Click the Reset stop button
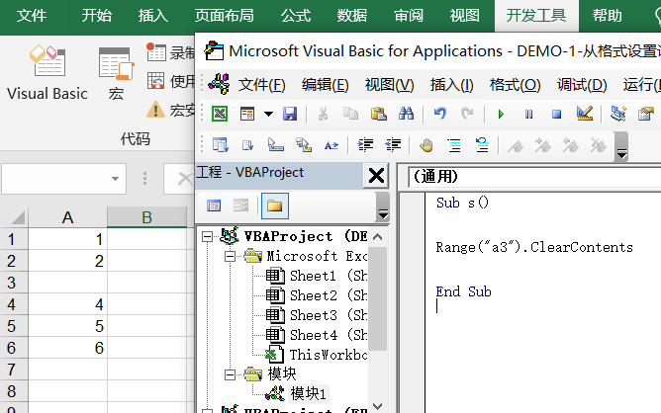This screenshot has width=661, height=413. click(x=556, y=114)
